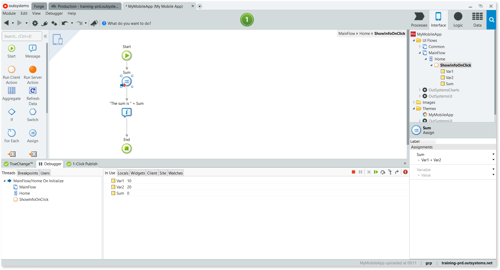Select the Run Server Action tool
Viewport: 500px width, 270px height.
pos(33,75)
